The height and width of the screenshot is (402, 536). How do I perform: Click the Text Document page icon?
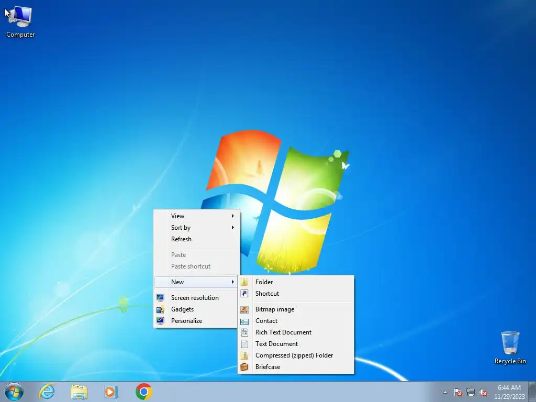[x=244, y=344]
